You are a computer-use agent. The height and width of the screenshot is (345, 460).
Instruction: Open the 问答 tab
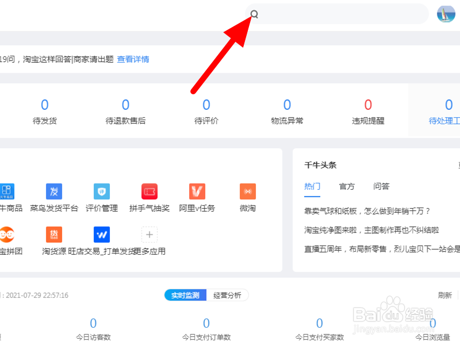click(x=382, y=186)
